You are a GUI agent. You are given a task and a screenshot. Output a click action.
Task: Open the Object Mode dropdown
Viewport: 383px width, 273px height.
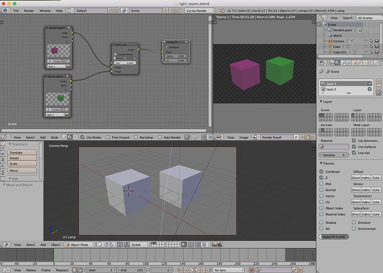pyautogui.click(x=79, y=245)
